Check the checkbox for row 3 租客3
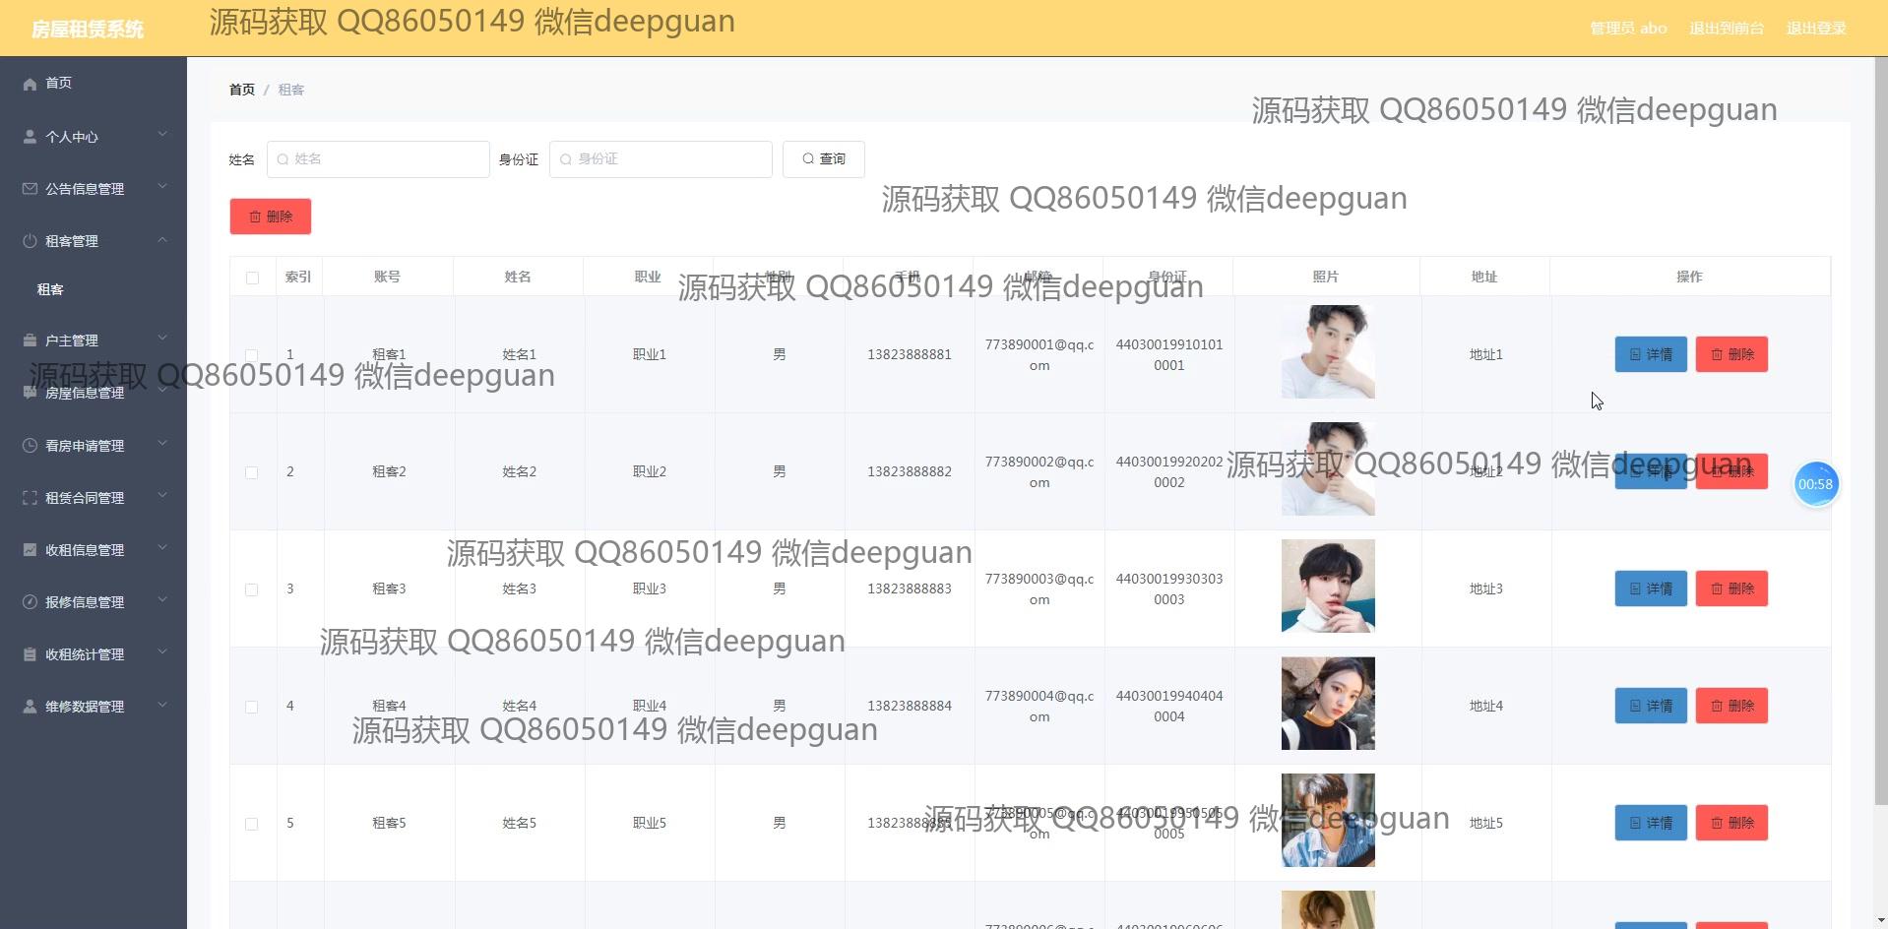Viewport: 1888px width, 929px height. tap(252, 589)
